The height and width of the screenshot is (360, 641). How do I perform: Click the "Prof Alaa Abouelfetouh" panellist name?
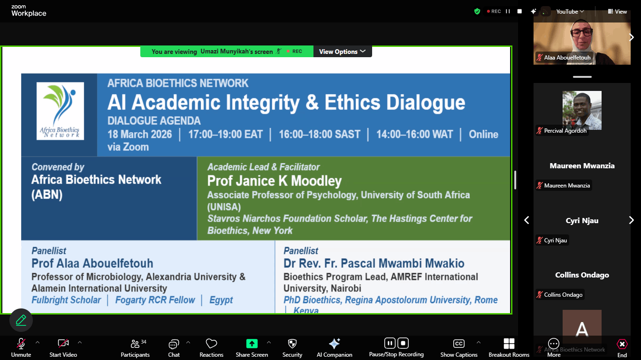[x=92, y=263]
